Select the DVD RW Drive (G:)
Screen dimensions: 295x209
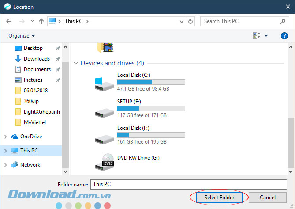click(x=138, y=157)
